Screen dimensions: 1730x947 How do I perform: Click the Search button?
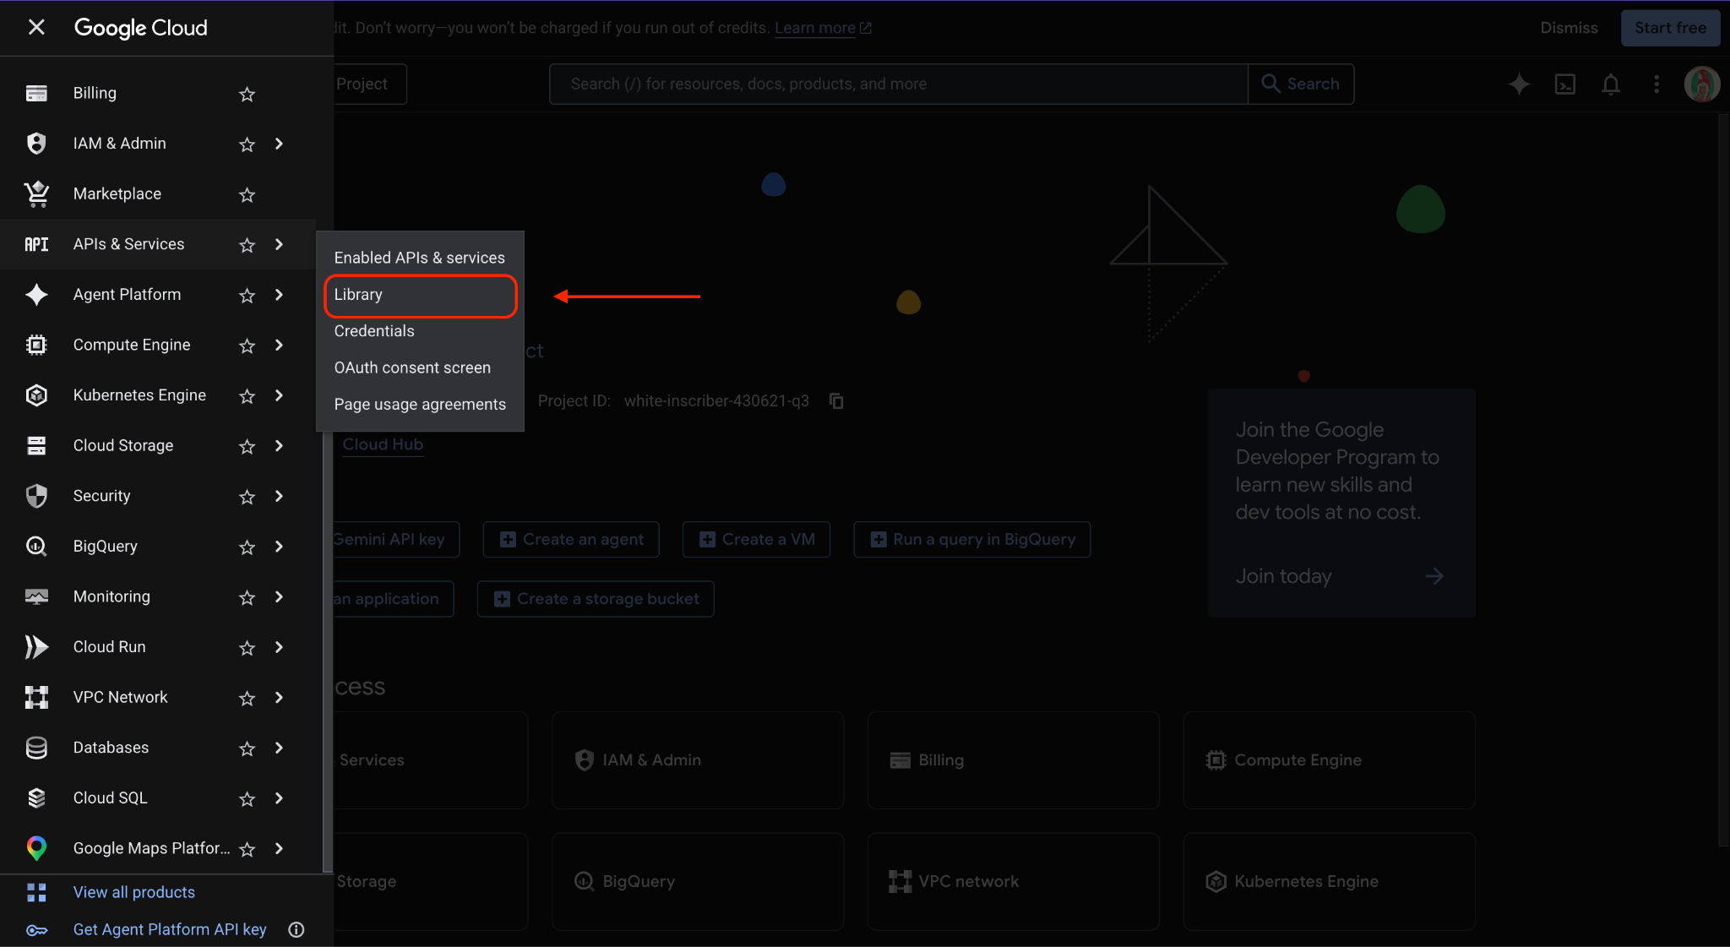[1301, 84]
